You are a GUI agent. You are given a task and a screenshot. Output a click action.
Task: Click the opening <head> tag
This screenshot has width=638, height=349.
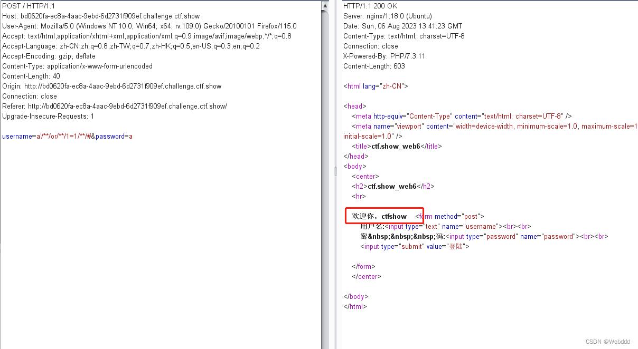coord(354,106)
